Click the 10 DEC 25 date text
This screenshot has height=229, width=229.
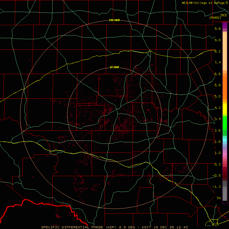[x=164, y=227]
